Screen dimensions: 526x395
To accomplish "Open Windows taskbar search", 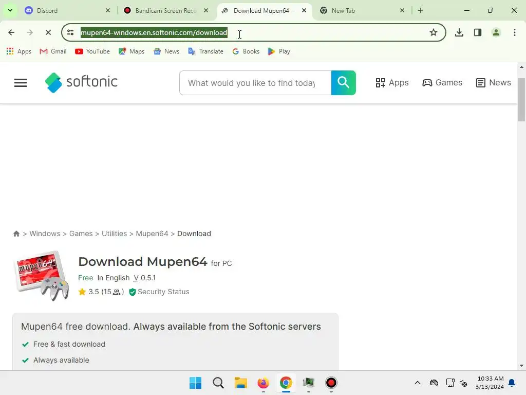I will tap(218, 383).
